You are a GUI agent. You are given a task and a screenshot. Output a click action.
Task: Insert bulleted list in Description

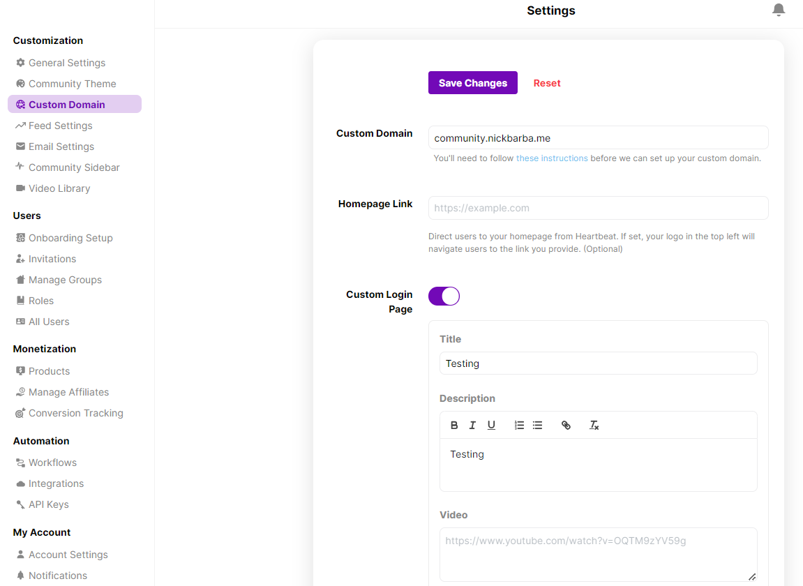537,425
